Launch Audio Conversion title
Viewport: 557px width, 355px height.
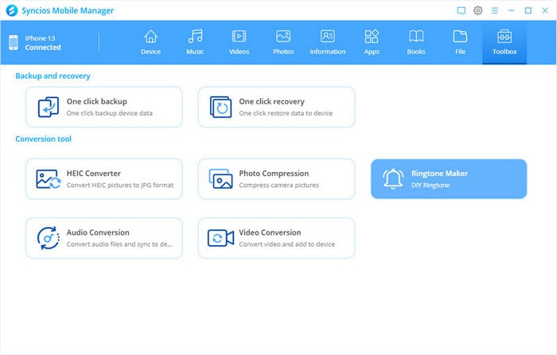(x=98, y=232)
